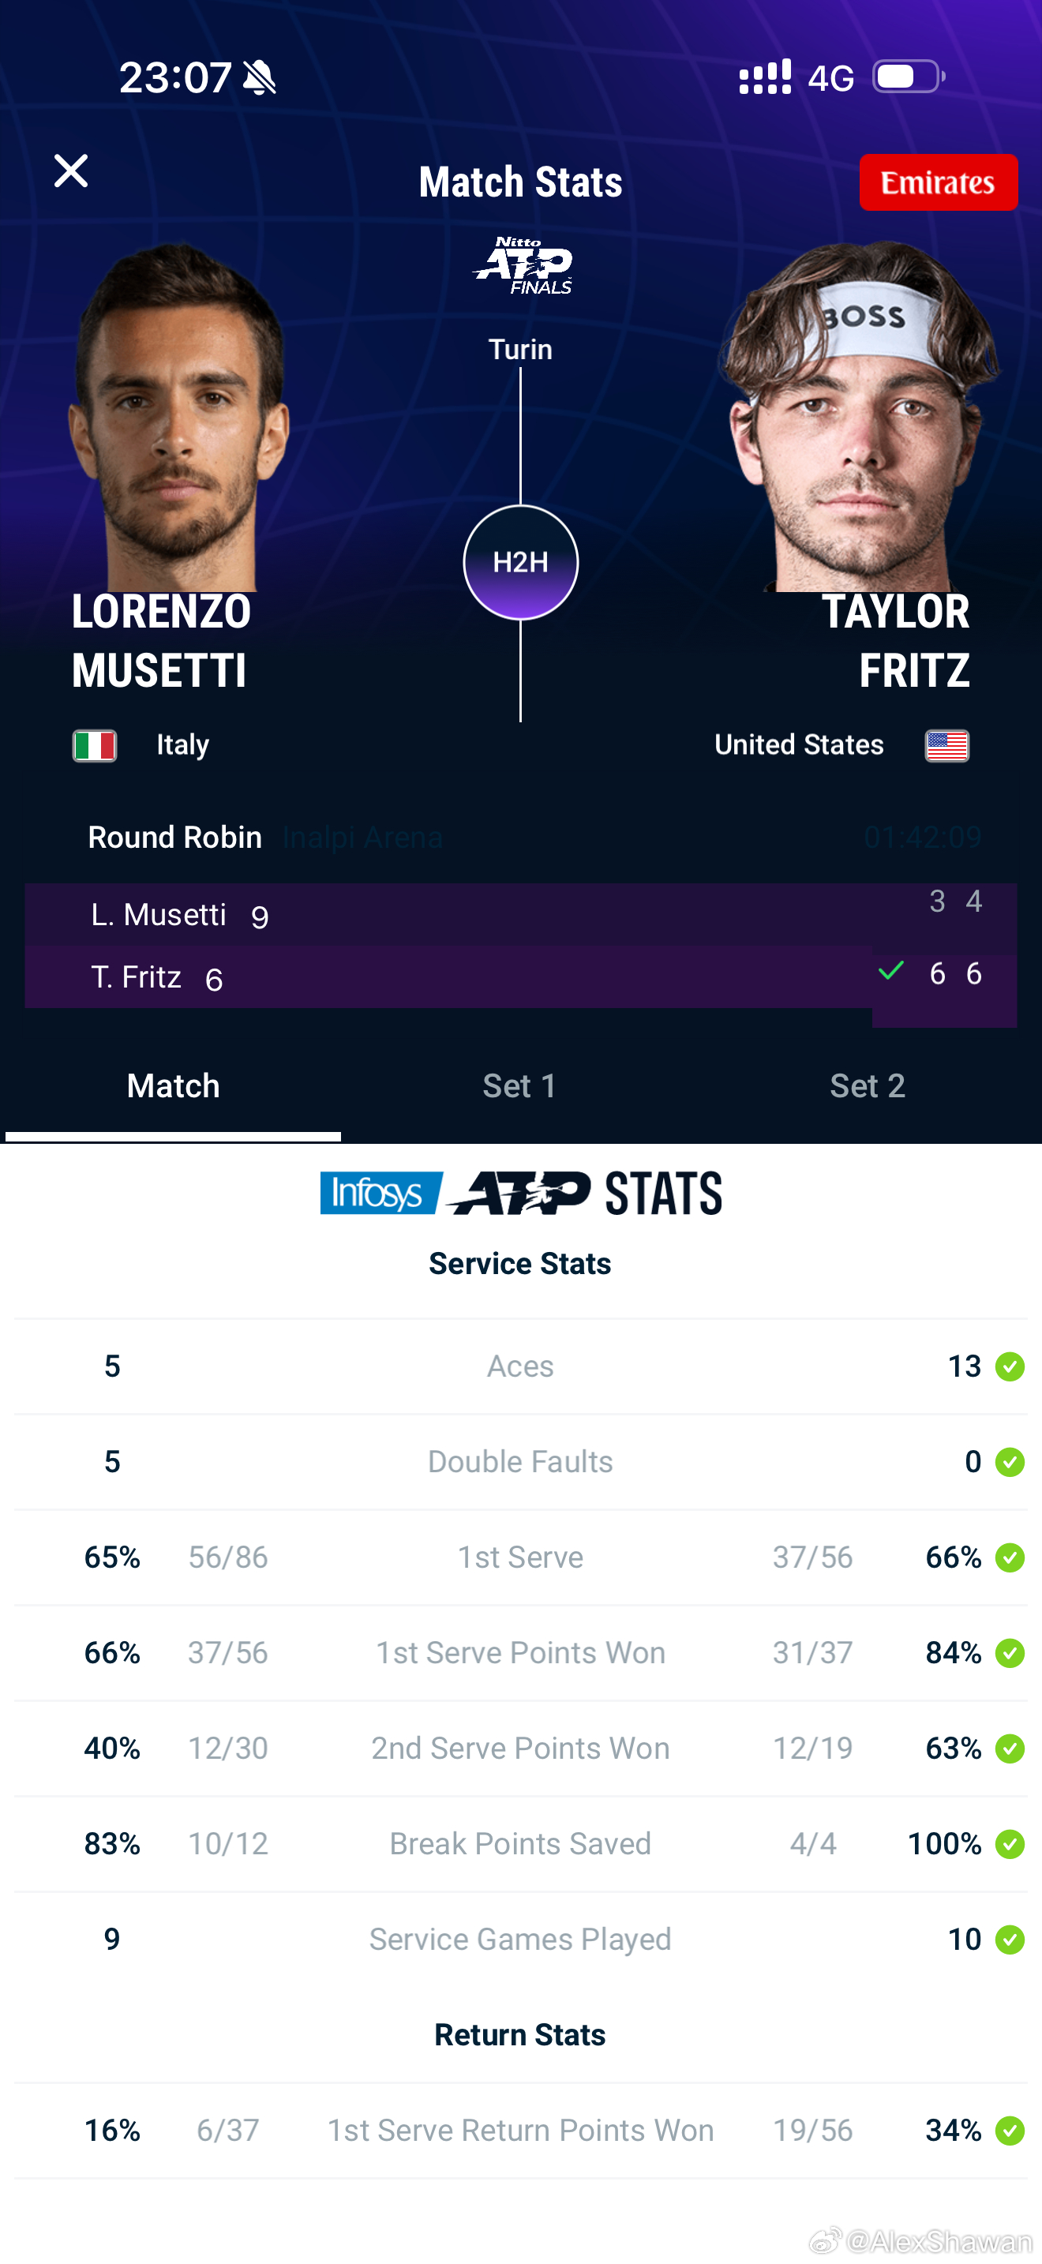Screen dimensions: 1042x2264
Task: Expand the Round Robin match details row
Action: pos(172,837)
